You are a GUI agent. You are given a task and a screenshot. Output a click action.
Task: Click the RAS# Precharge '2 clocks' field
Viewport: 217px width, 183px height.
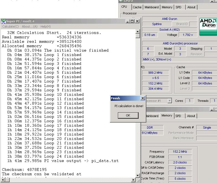180,173
